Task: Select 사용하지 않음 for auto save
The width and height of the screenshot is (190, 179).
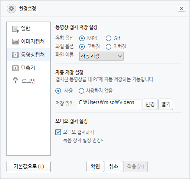Action: tap(81, 91)
